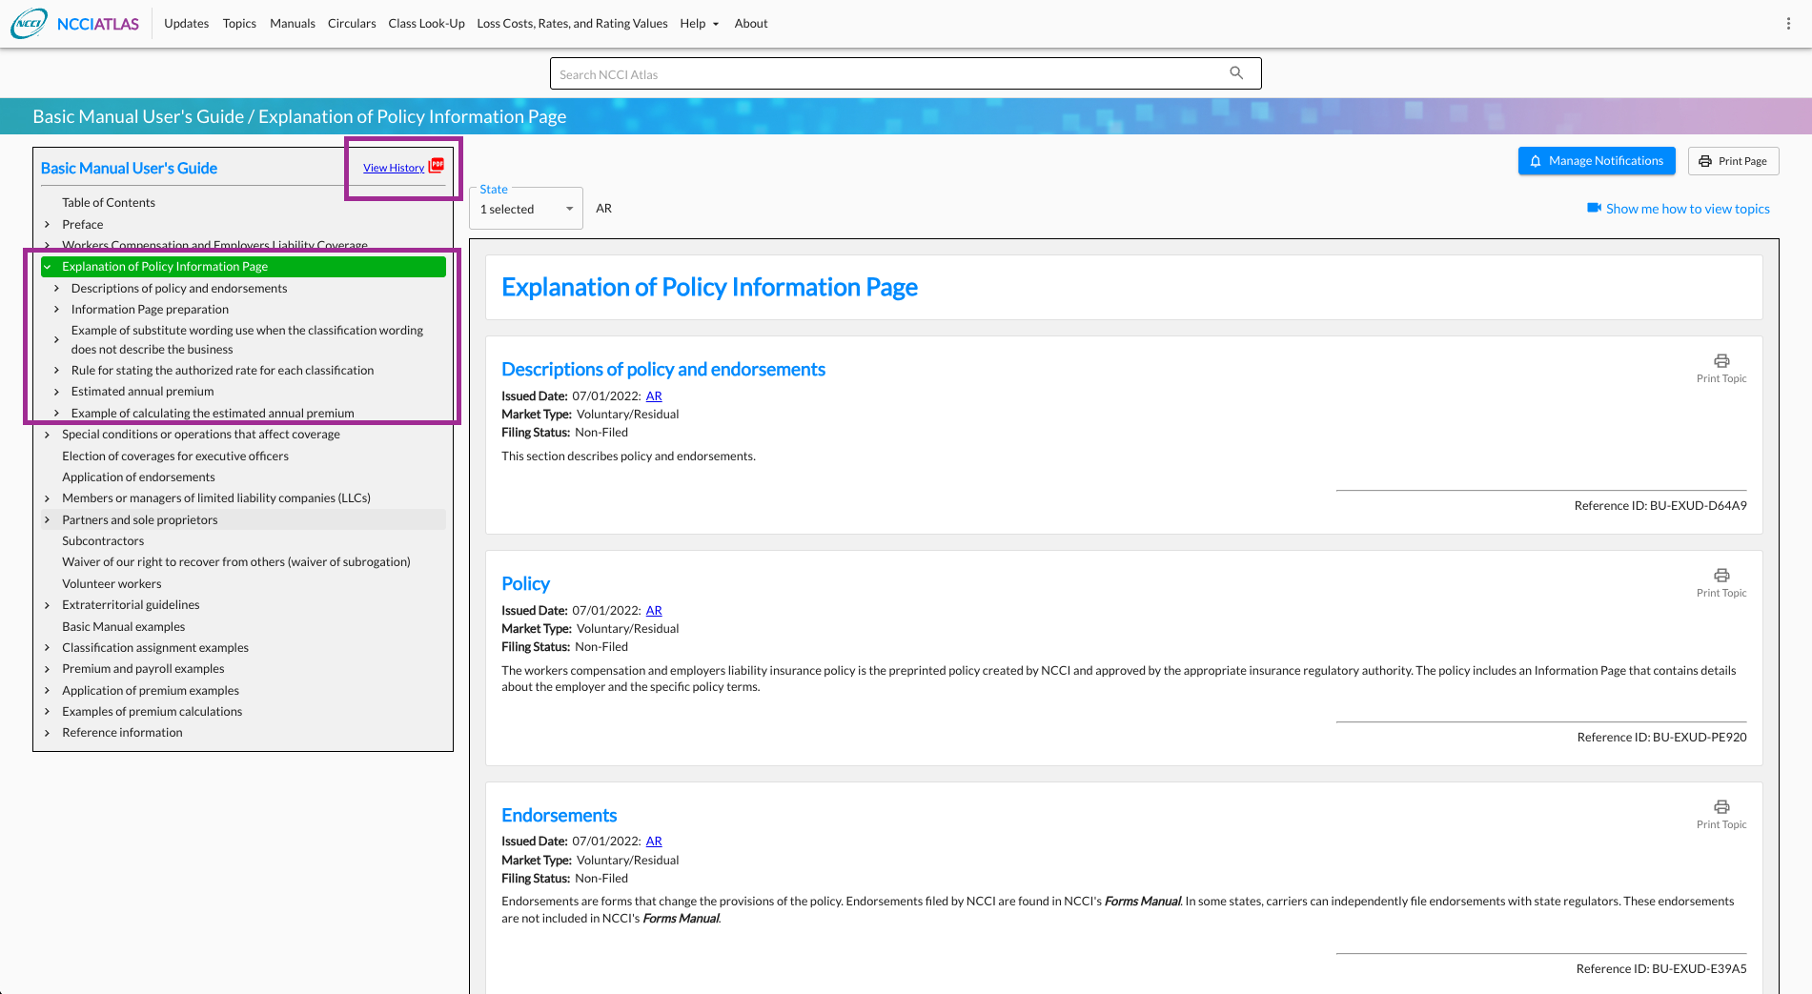Click Reference ID: BU-EXUD-PE920 text
The height and width of the screenshot is (994, 1812).
(x=1661, y=737)
